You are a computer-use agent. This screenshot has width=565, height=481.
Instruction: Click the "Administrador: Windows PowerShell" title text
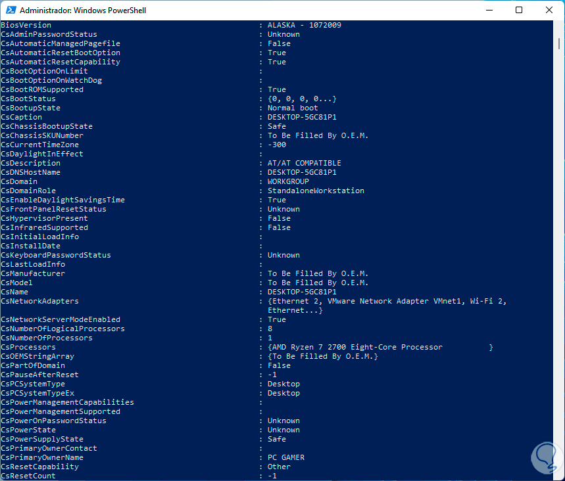click(83, 11)
